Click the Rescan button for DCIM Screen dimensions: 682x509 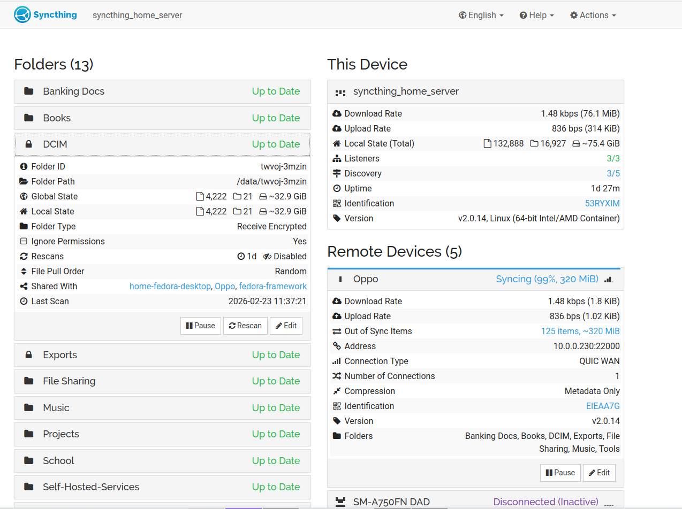point(245,326)
